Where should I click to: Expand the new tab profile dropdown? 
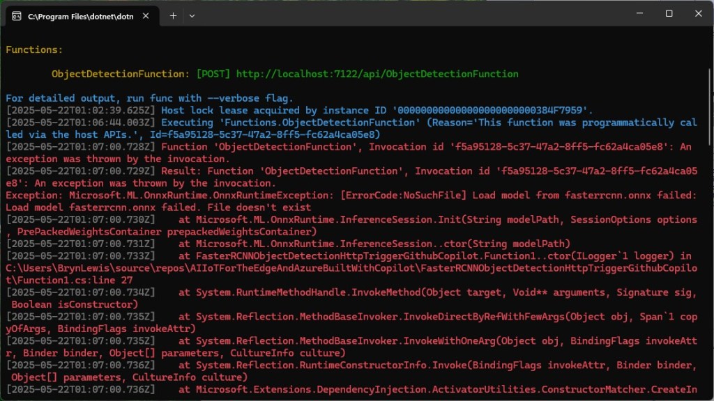(192, 15)
